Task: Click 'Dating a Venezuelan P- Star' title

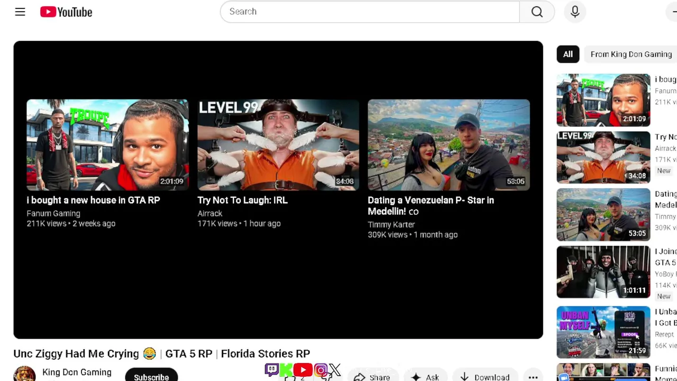Action: coord(431,205)
